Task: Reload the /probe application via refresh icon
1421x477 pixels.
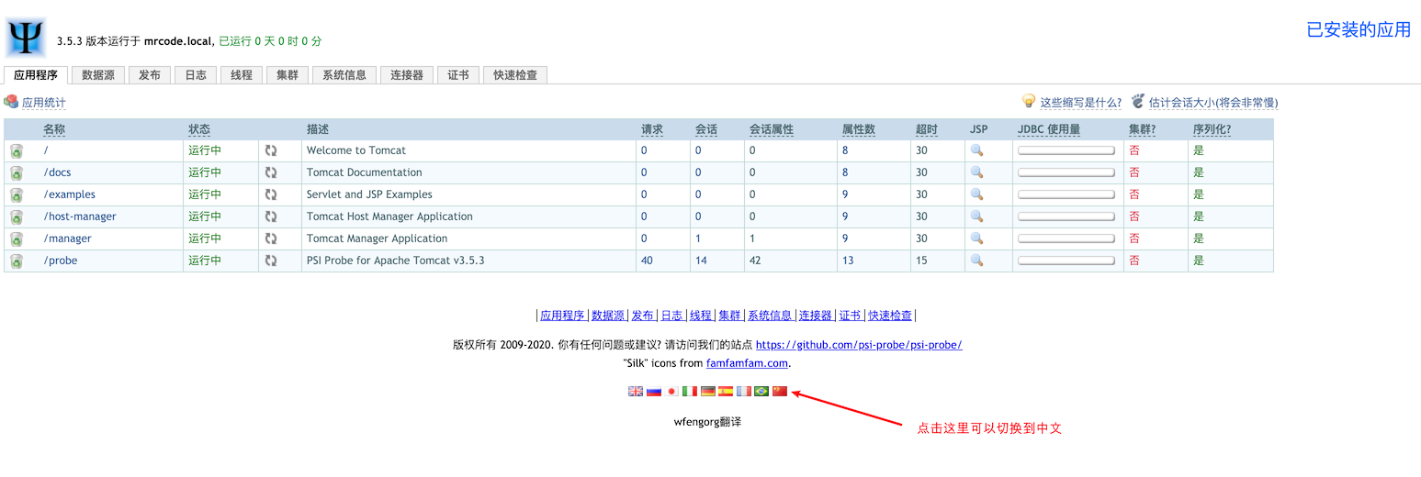Action: tap(271, 261)
